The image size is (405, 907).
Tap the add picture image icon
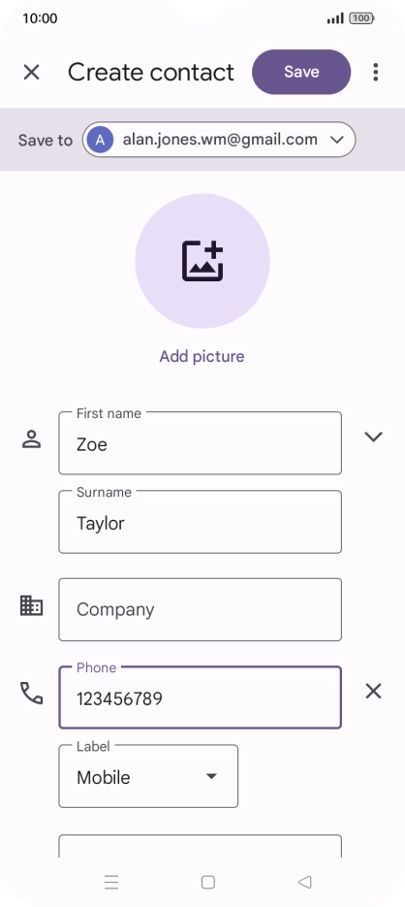[202, 261]
